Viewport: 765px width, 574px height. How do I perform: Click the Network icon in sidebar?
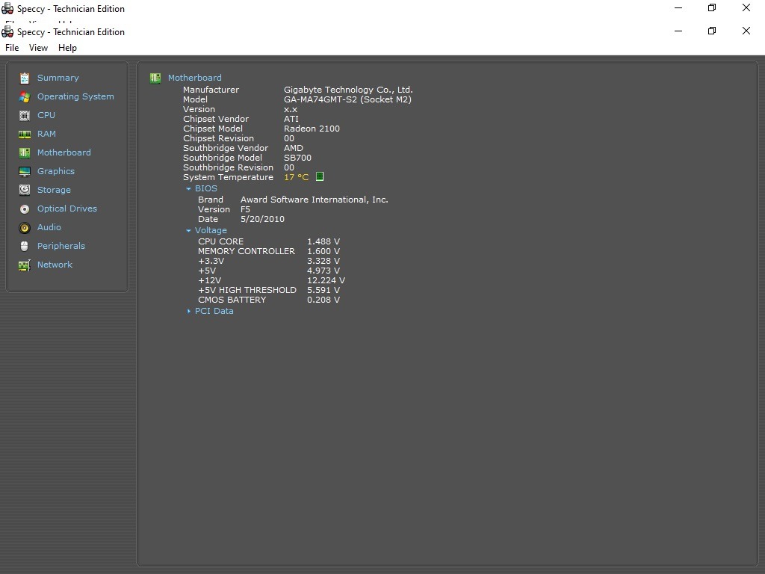click(25, 265)
